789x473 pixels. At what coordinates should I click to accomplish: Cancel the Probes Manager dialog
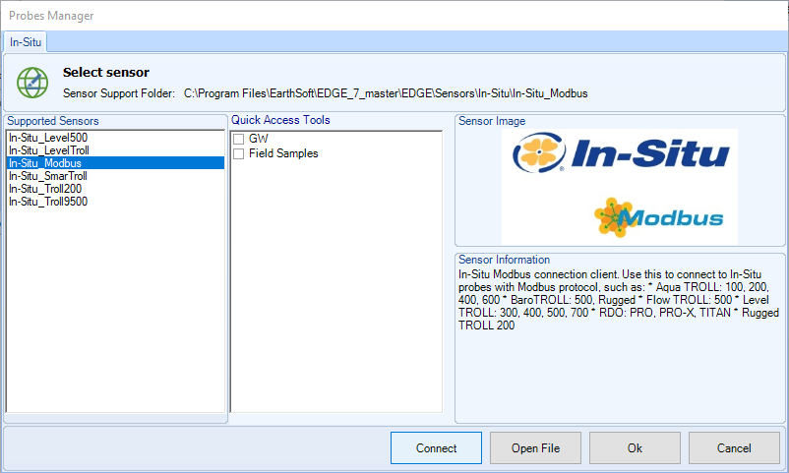[734, 447]
